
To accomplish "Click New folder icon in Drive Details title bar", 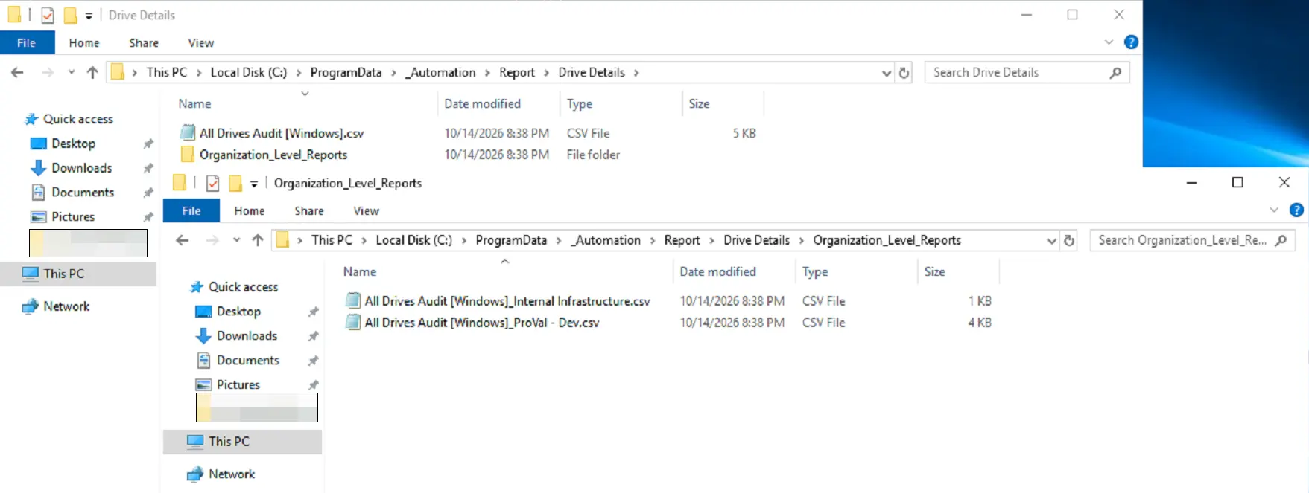I will click(70, 15).
